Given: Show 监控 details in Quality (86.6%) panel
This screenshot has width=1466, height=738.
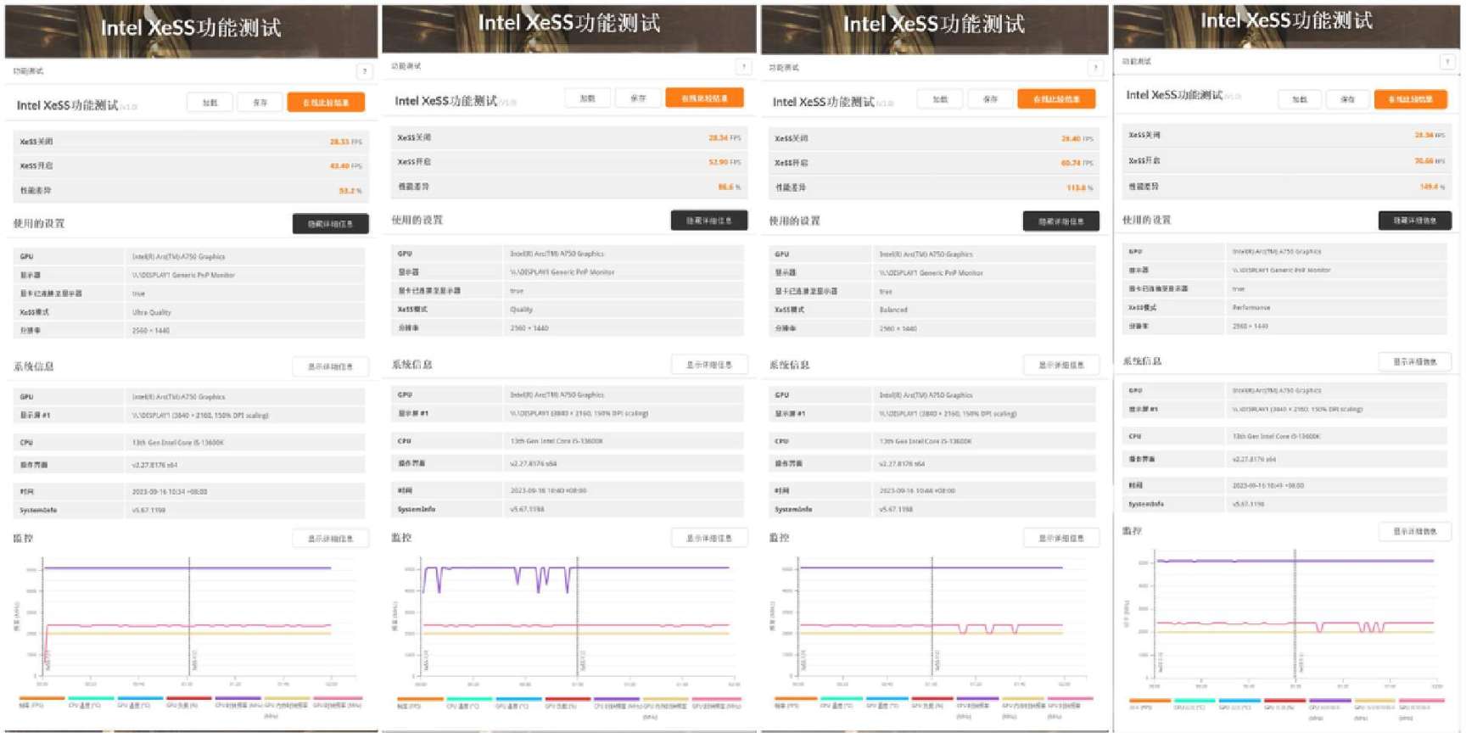Looking at the screenshot, I should coord(708,538).
